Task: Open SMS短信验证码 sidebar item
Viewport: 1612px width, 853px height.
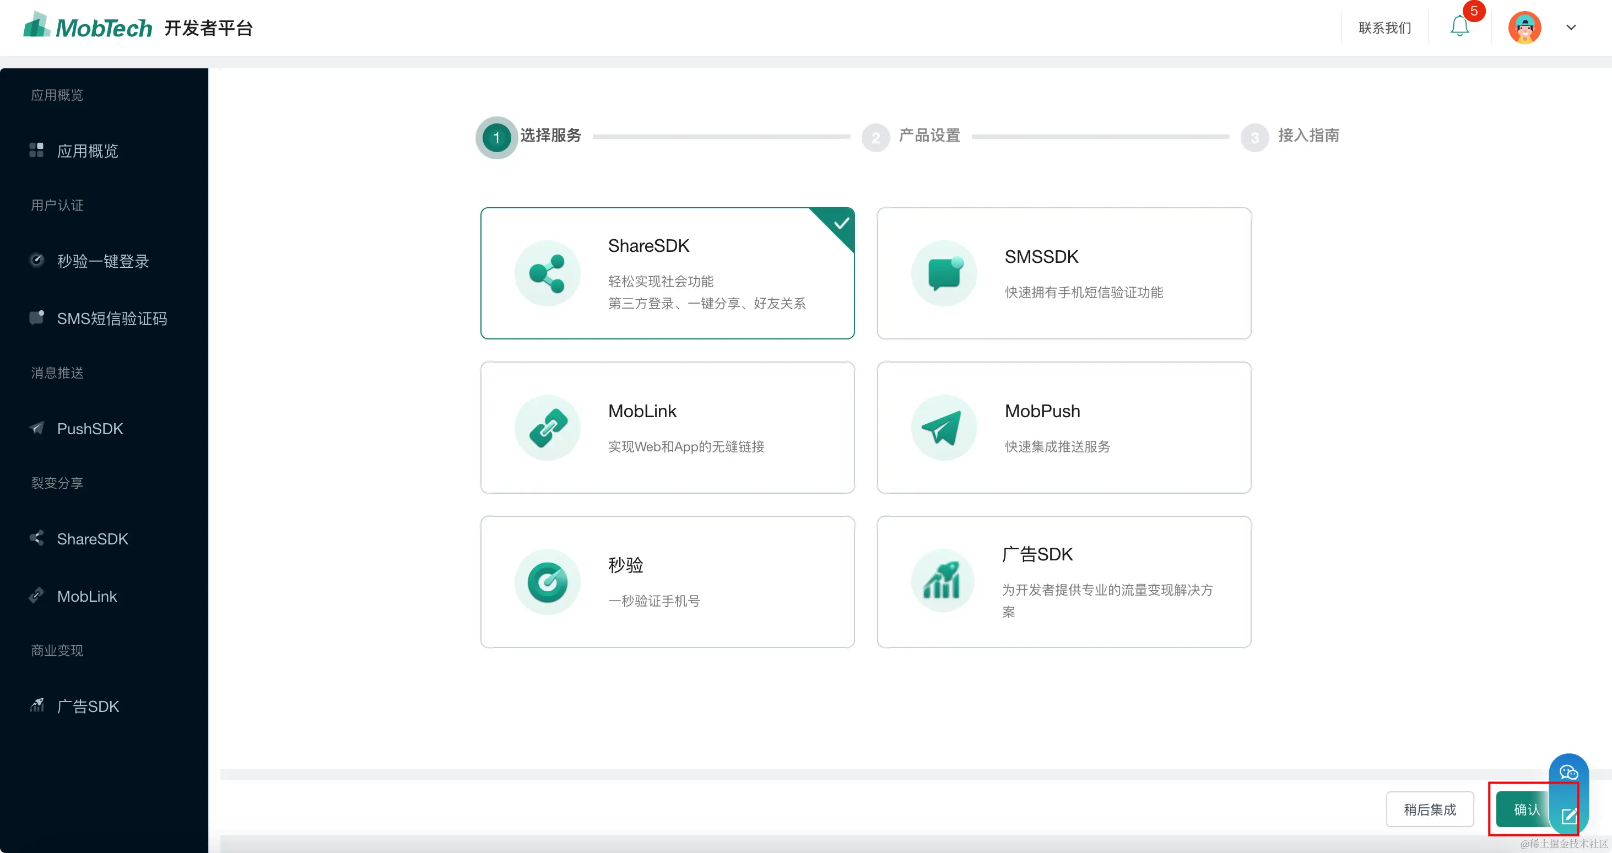Action: (x=111, y=318)
